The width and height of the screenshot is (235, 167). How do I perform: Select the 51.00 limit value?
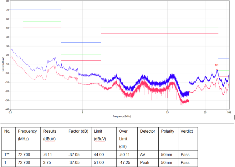(x=99, y=163)
